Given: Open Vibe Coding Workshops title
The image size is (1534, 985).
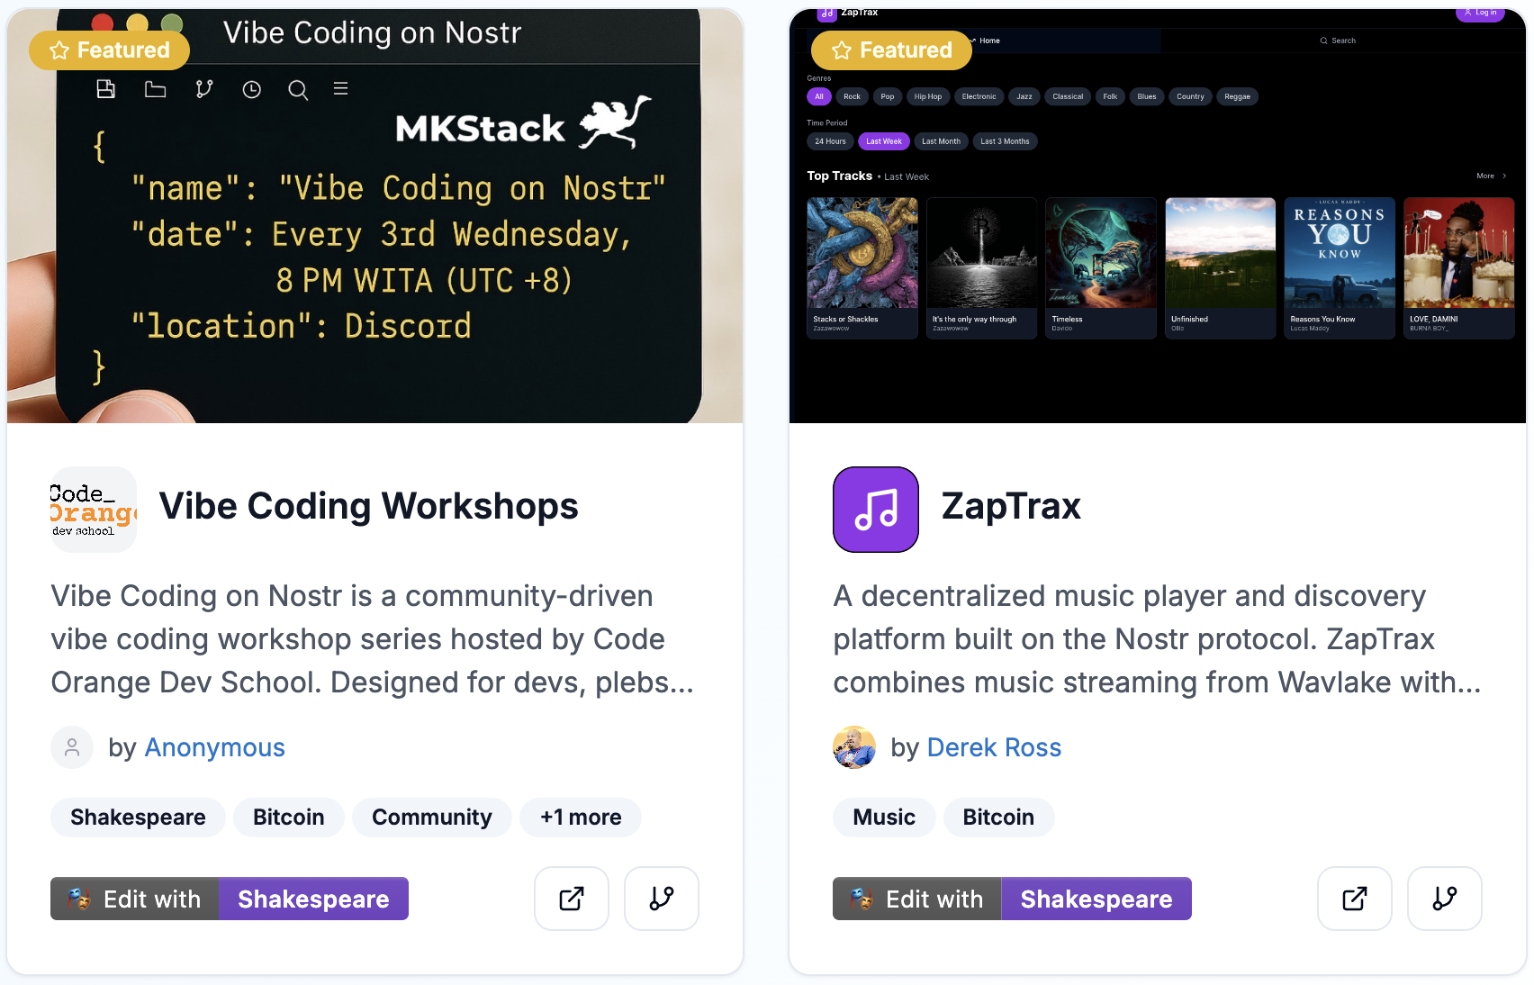Looking at the screenshot, I should point(369,506).
